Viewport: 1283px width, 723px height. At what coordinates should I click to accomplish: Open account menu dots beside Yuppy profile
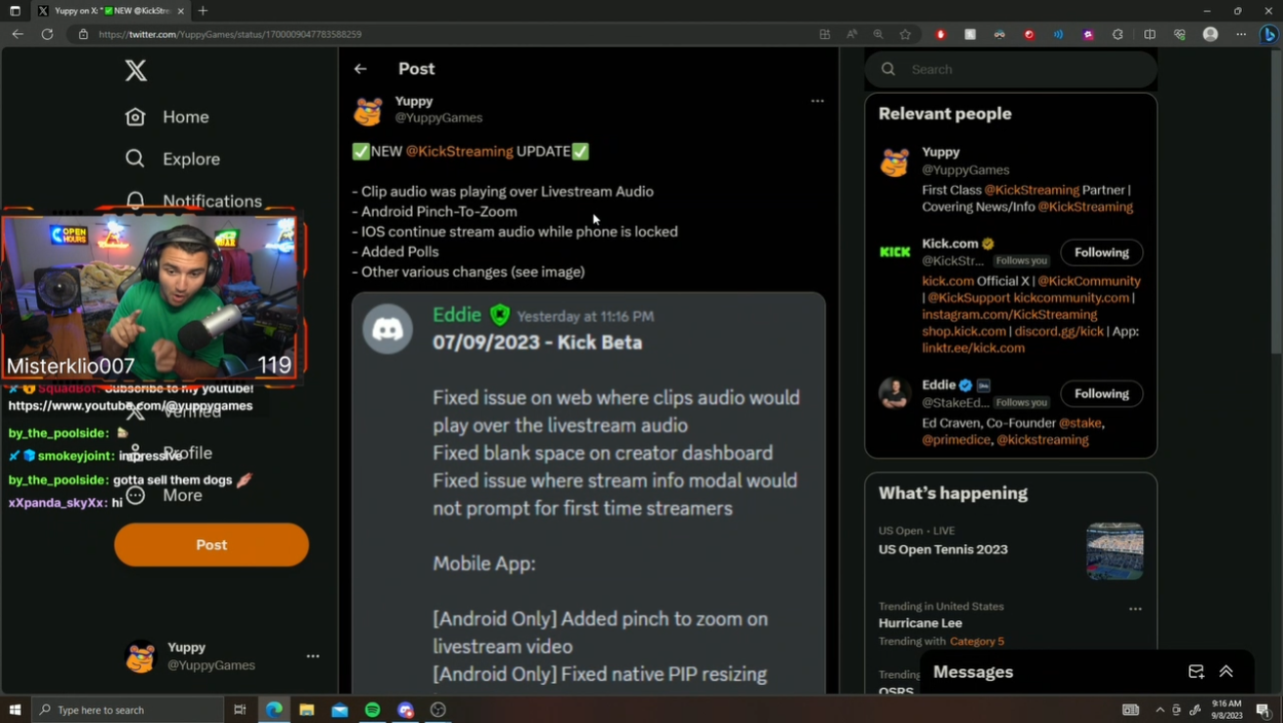pyautogui.click(x=313, y=656)
